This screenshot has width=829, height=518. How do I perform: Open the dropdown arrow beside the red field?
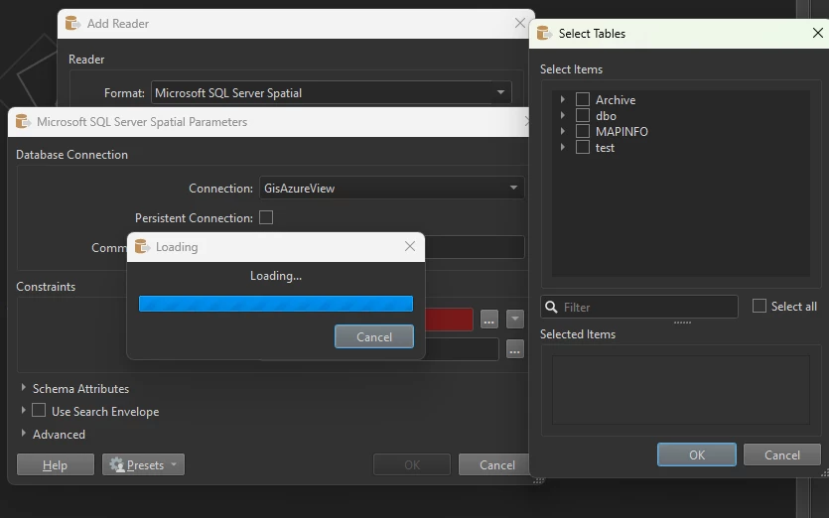coord(515,320)
